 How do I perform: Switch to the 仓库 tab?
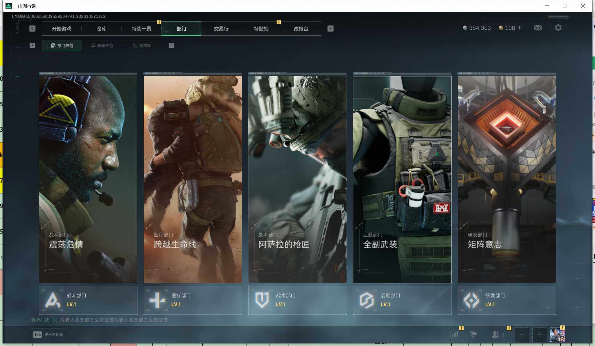tap(102, 29)
